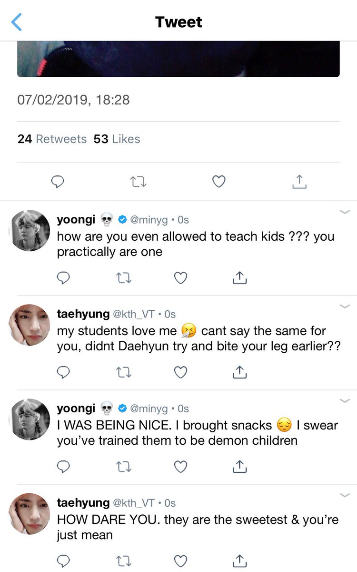Open options chevron on yoongi's first reply
357x572 pixels.
[x=344, y=212]
